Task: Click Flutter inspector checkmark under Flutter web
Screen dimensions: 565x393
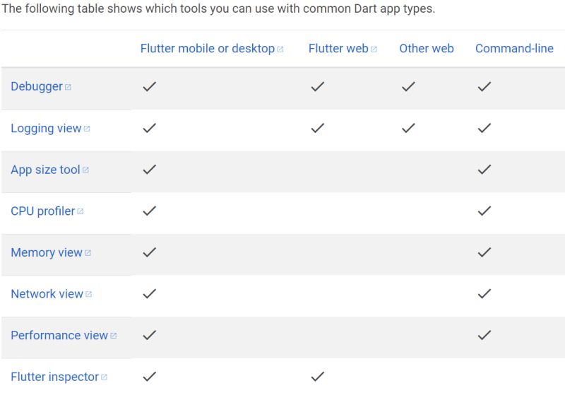Action: click(x=317, y=377)
